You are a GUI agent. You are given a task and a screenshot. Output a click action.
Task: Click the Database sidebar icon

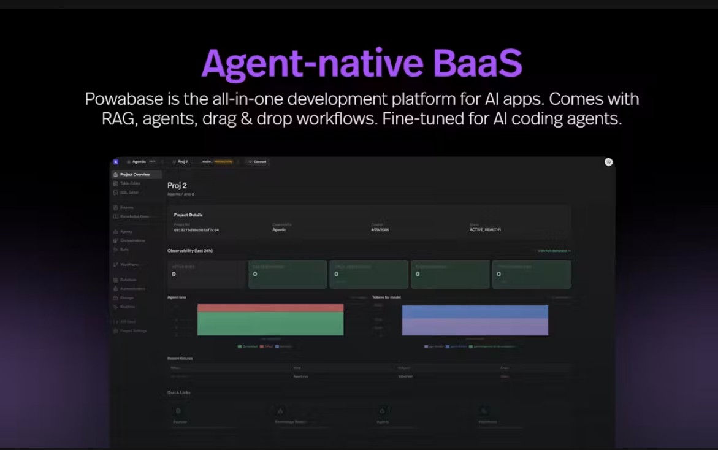pos(116,280)
